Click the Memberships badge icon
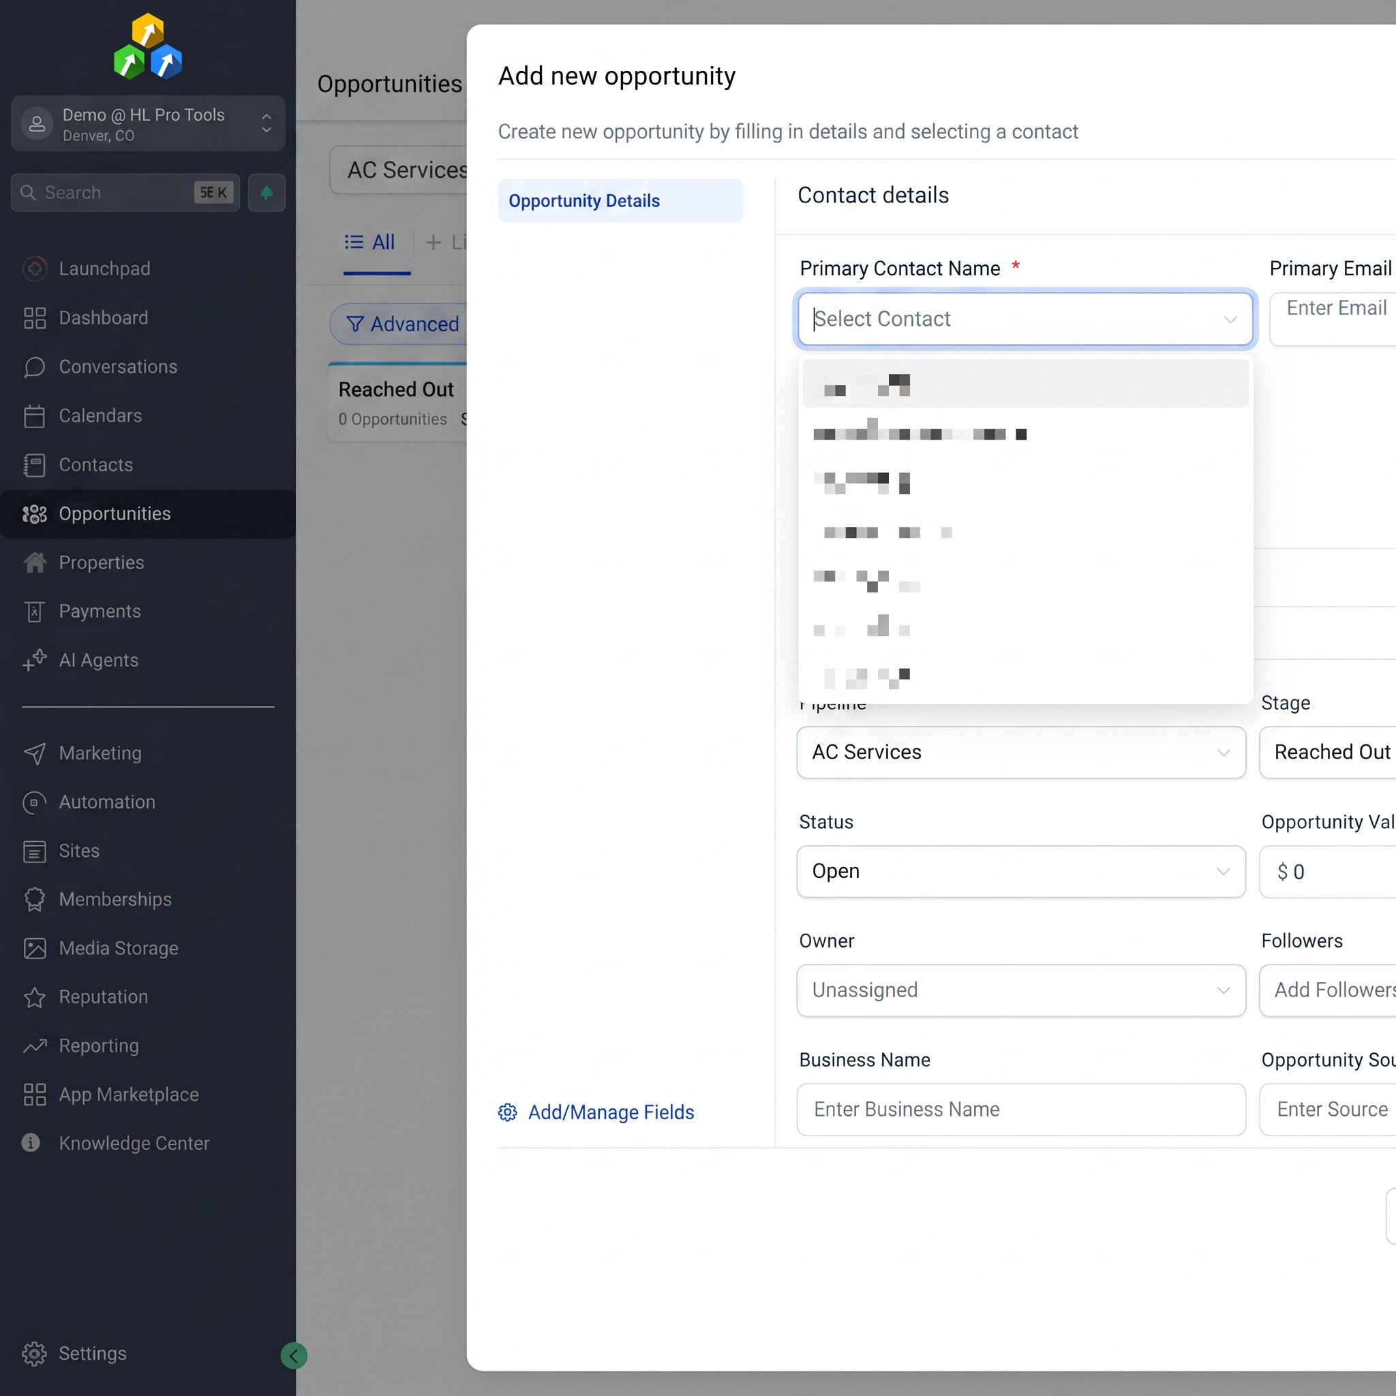 (x=35, y=900)
